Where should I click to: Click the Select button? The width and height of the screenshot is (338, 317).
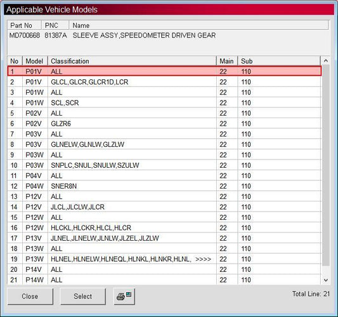pyautogui.click(x=83, y=296)
